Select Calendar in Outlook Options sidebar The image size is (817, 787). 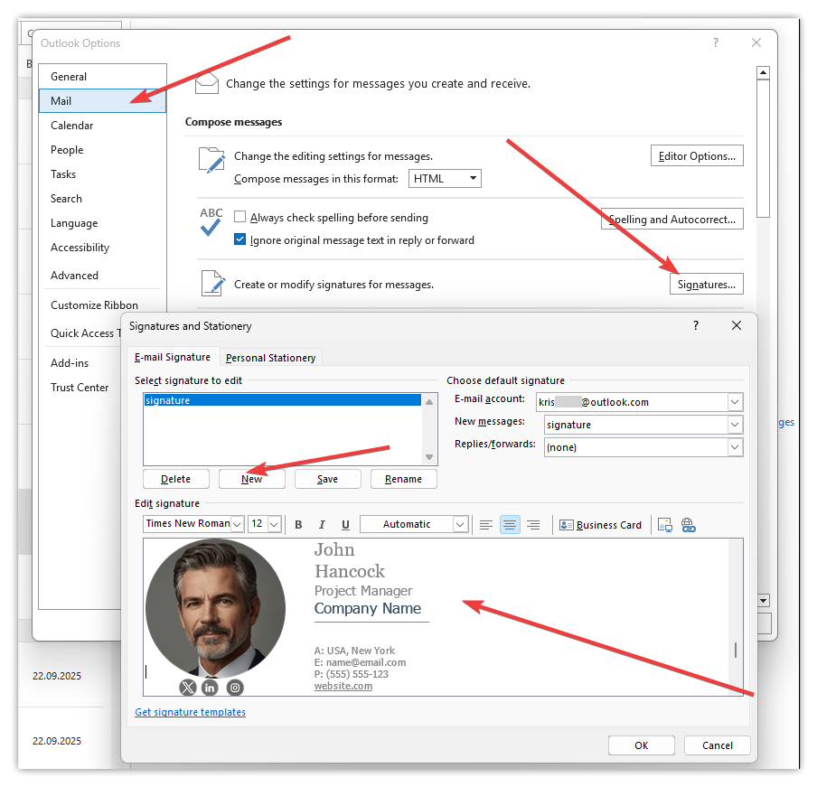pos(72,126)
